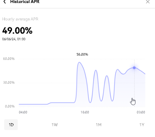
Task: Click the 56.00% peak label
Action: (x=82, y=54)
